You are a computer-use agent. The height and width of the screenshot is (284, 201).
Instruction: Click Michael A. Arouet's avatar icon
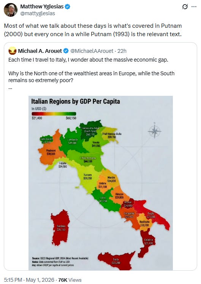[12, 51]
